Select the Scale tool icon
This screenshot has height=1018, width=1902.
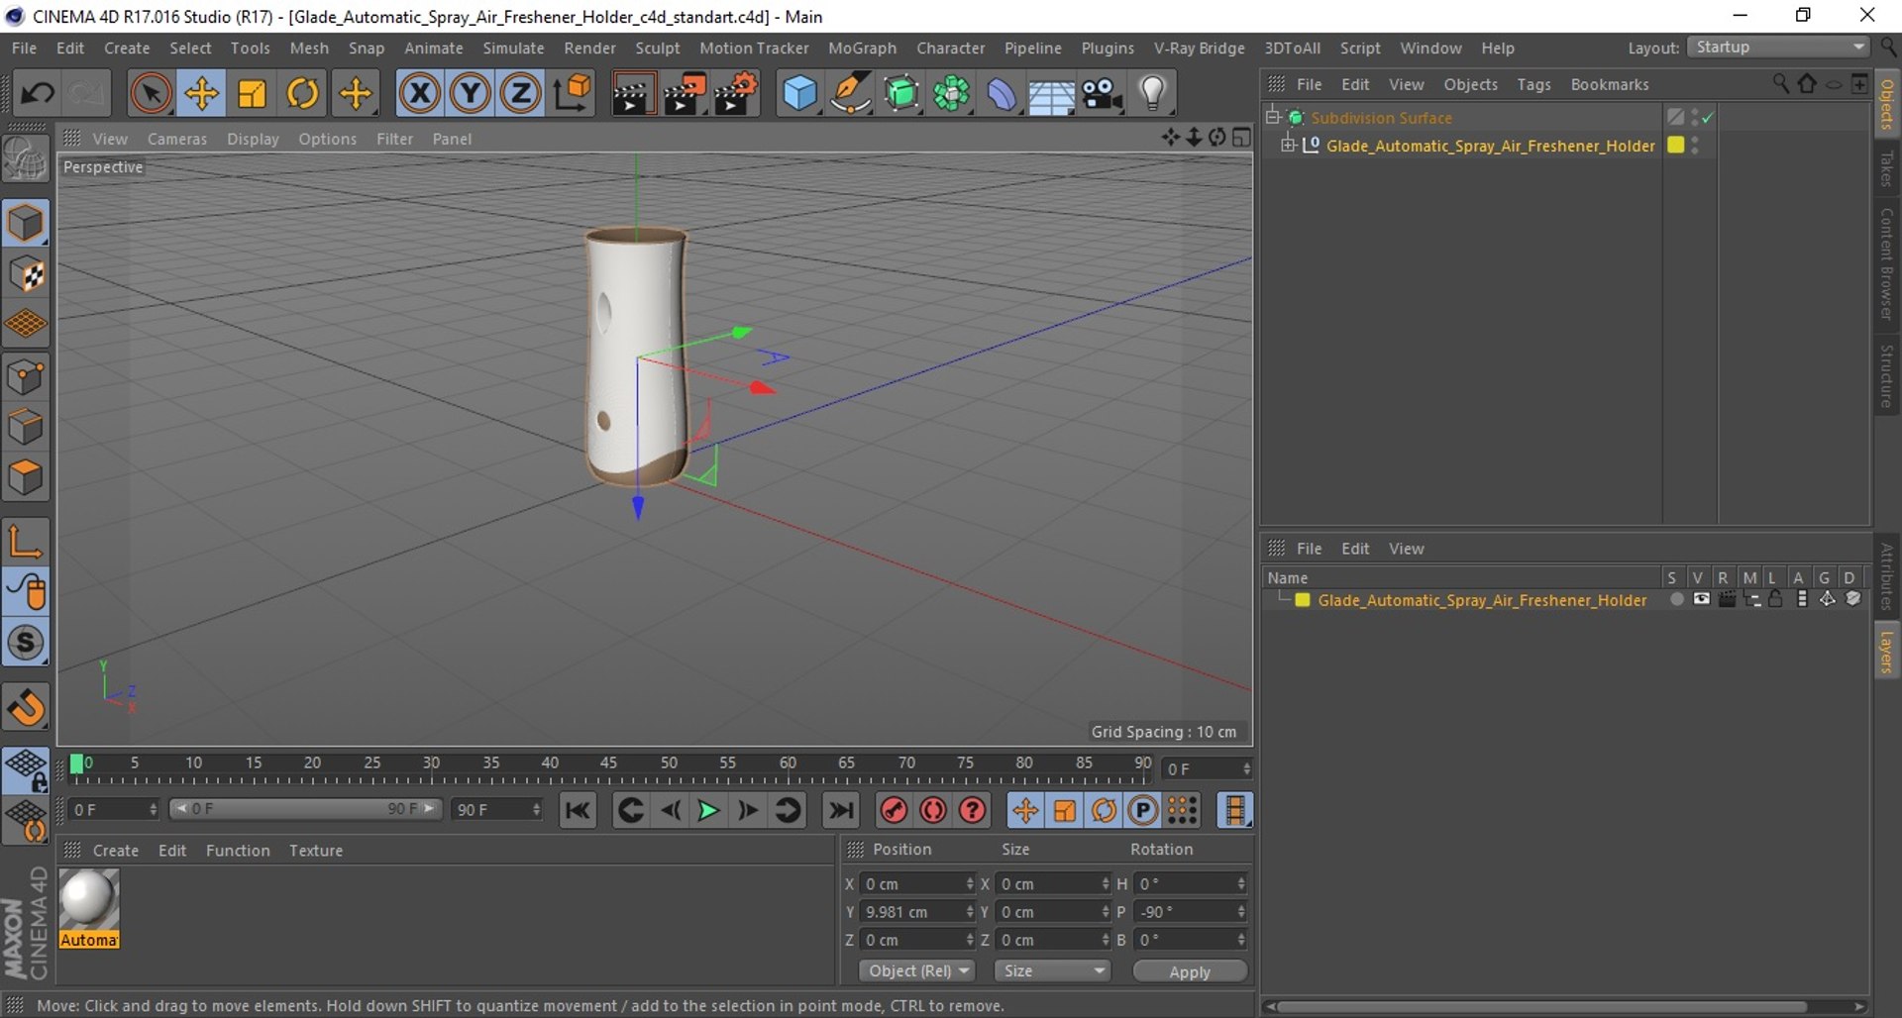(252, 94)
